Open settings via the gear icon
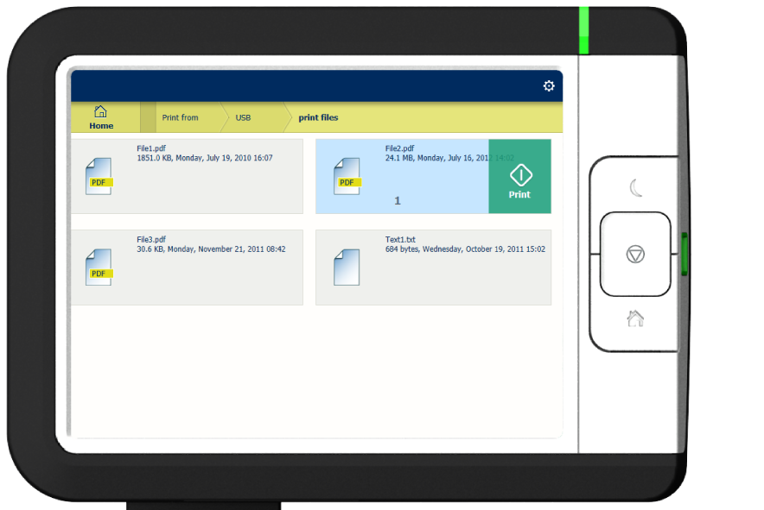 coord(548,86)
